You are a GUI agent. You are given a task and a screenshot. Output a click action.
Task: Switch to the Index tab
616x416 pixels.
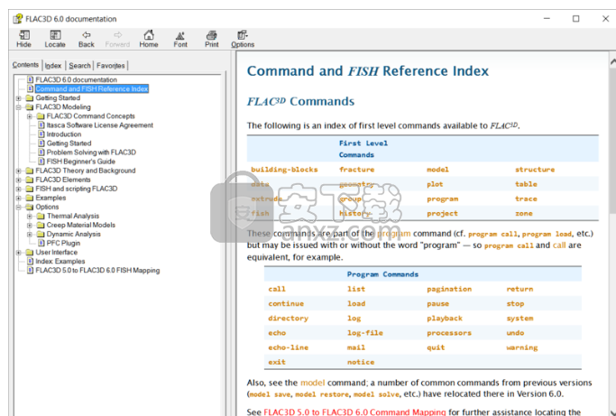(x=53, y=66)
